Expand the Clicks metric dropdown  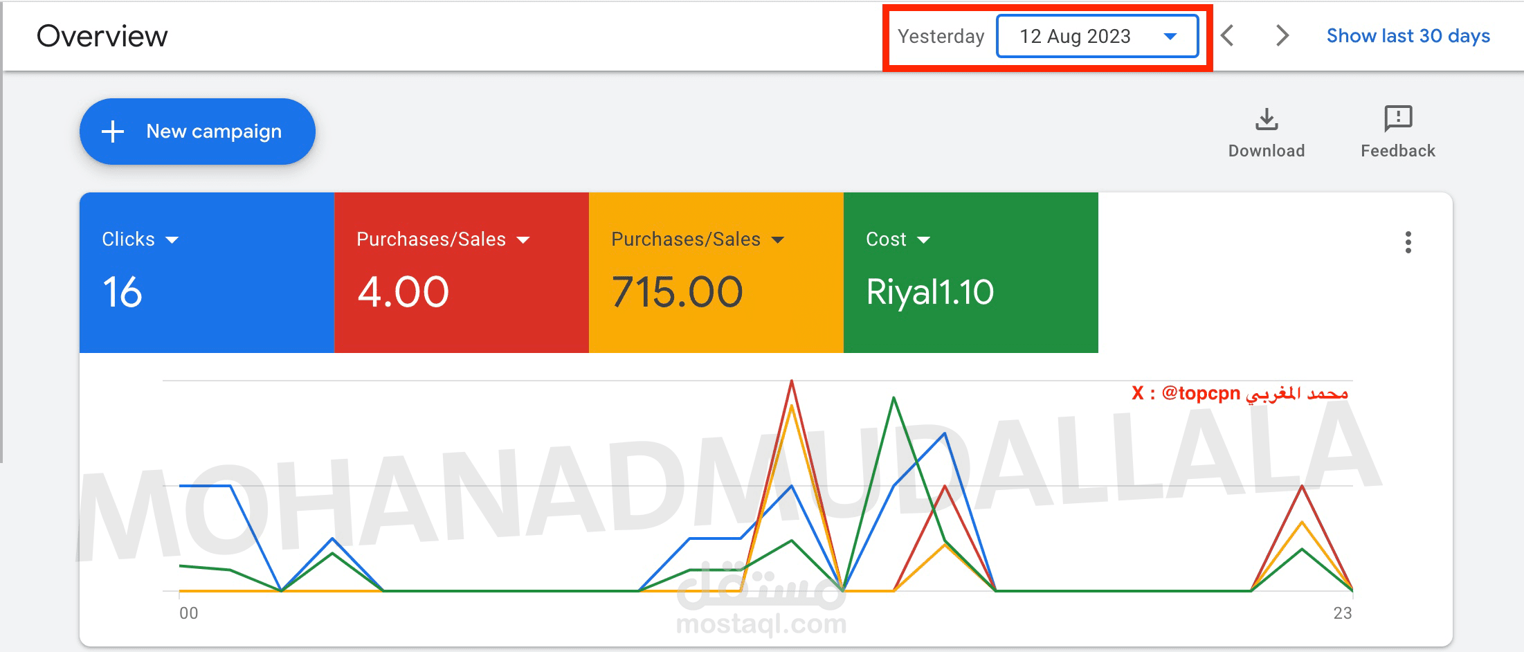pyautogui.click(x=172, y=239)
